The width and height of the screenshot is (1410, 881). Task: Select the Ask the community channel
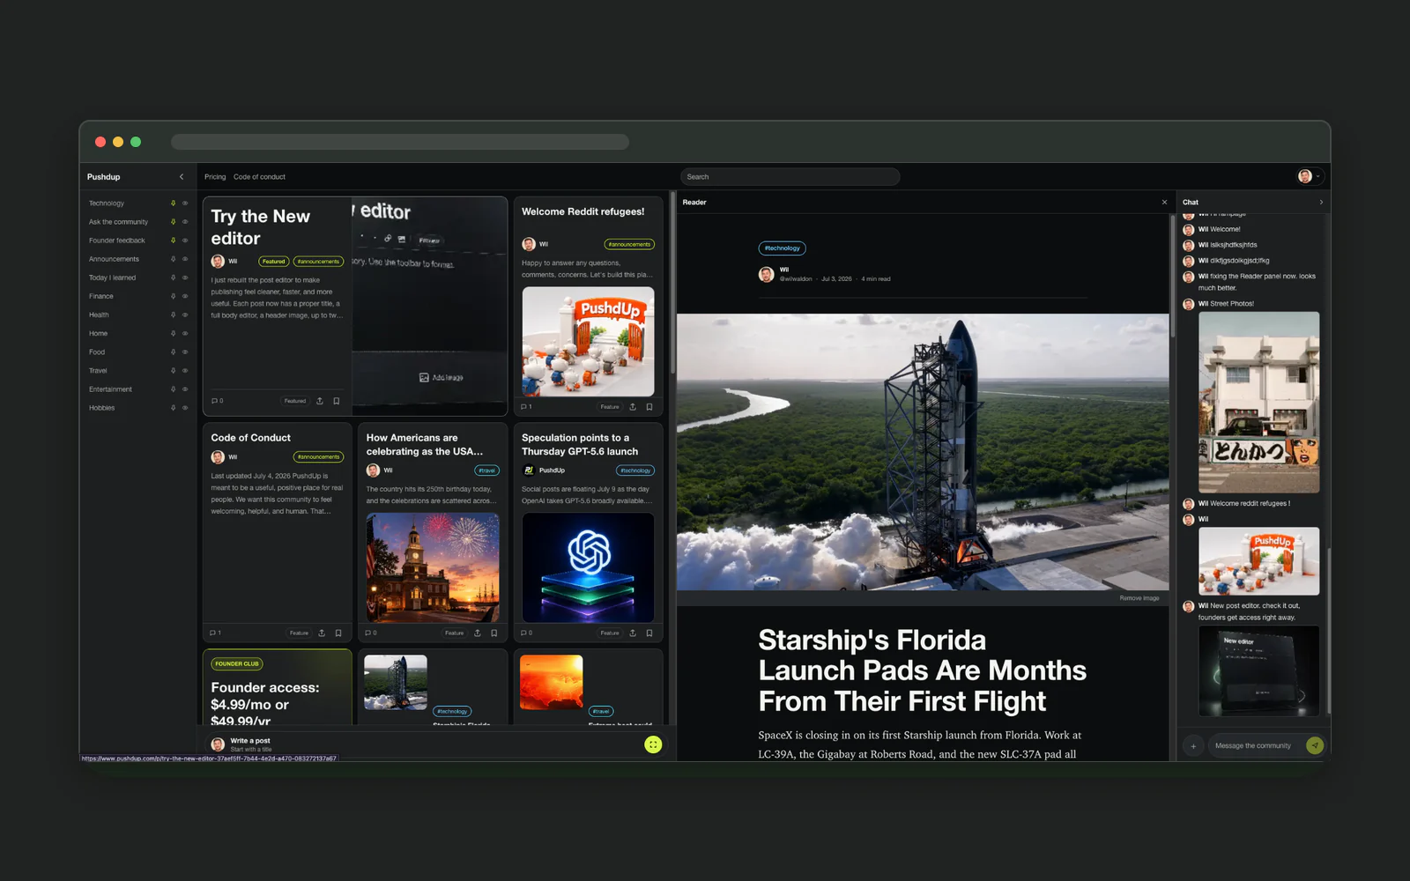click(118, 222)
